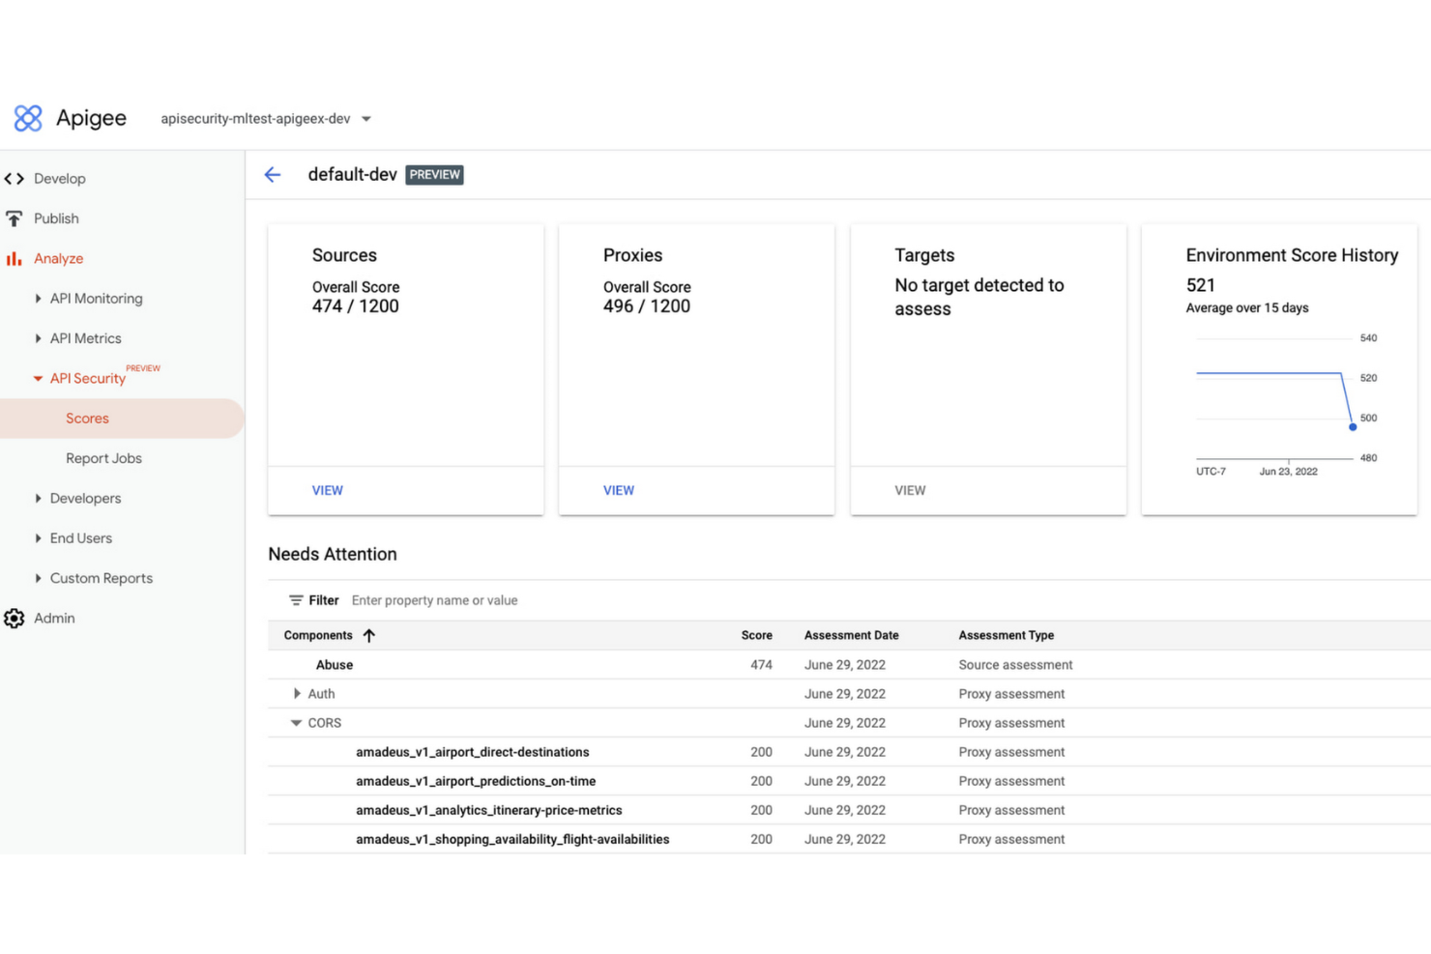The image size is (1431, 954).
Task: Open the Develop section code icon
Action: 15,179
